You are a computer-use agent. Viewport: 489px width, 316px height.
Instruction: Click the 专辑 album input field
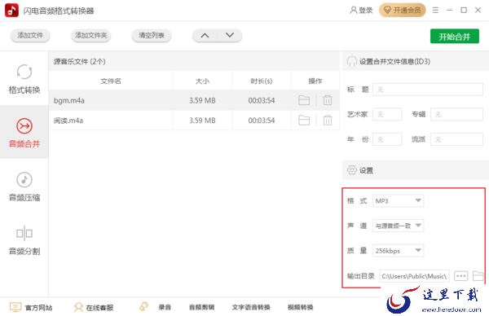(x=457, y=114)
